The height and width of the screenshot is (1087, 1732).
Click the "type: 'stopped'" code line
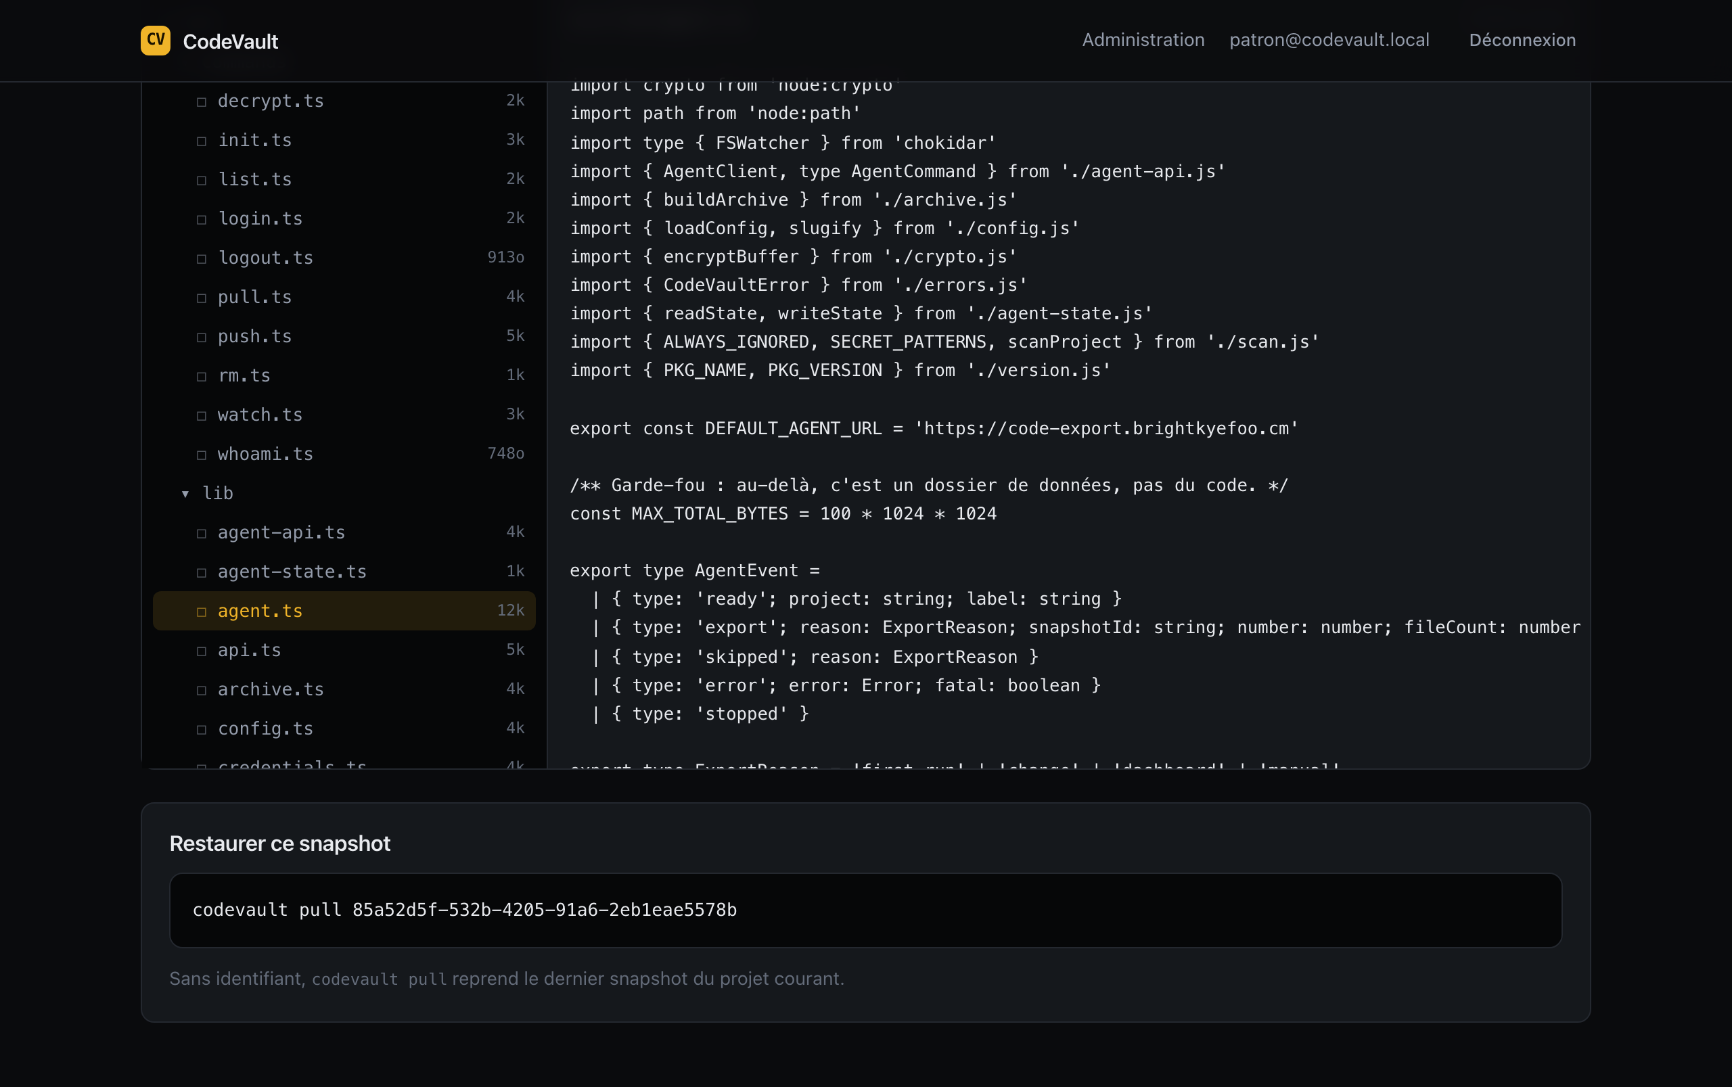[700, 714]
